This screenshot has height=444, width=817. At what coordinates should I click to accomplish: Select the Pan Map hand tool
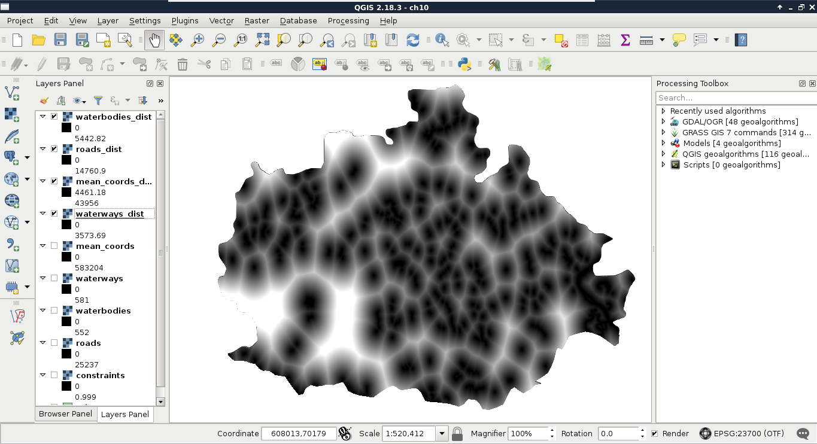pyautogui.click(x=154, y=40)
